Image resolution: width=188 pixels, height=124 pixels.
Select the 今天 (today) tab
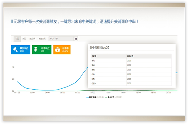tap(17, 39)
